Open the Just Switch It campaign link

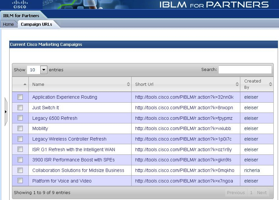coord(45,108)
